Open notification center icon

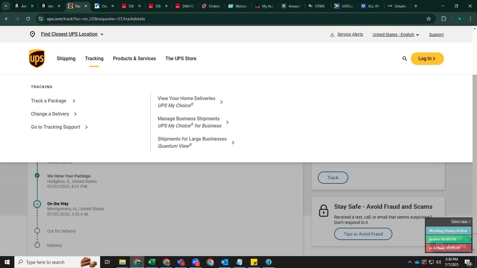coord(468,262)
